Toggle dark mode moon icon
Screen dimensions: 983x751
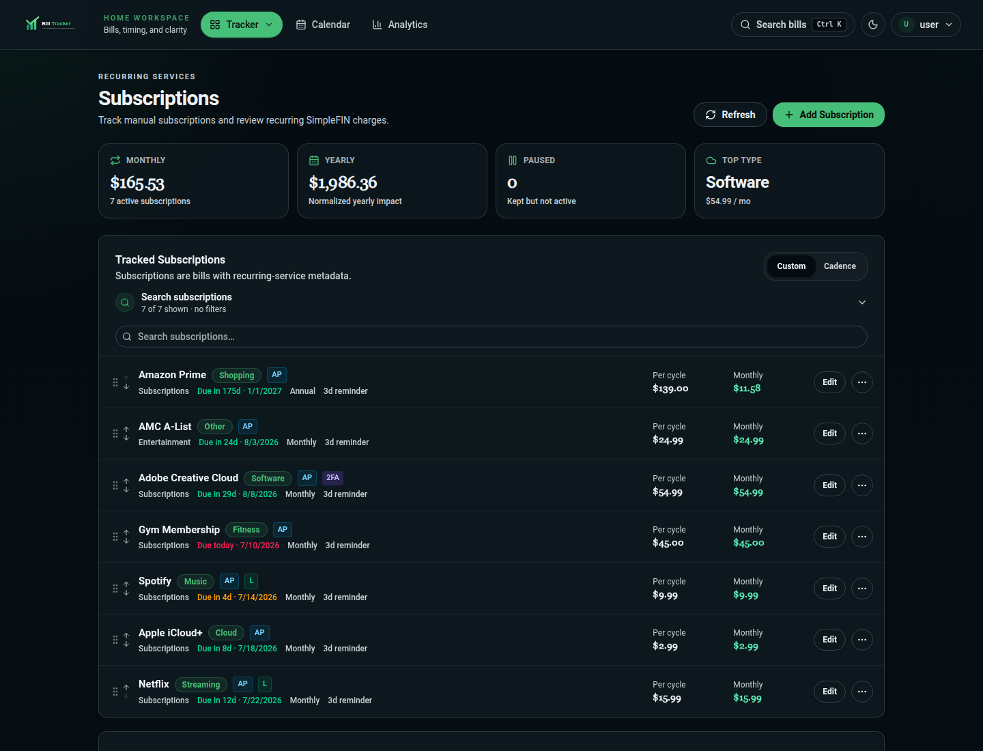pos(873,25)
